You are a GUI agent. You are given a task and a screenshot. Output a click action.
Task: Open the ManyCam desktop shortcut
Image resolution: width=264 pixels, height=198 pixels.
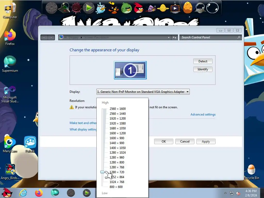click(x=10, y=144)
